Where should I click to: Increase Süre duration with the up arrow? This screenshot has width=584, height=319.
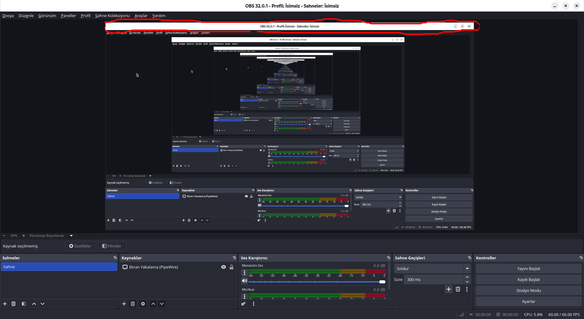(x=467, y=277)
